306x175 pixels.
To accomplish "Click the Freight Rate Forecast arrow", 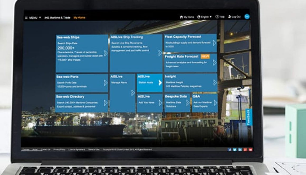I will [x=215, y=62].
